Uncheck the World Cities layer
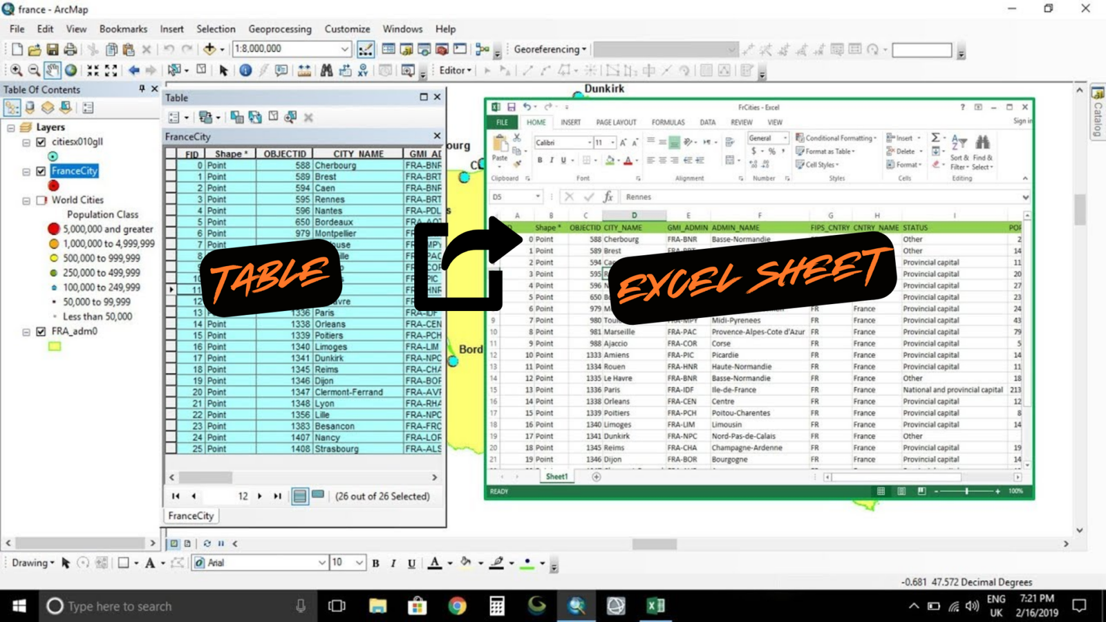 pyautogui.click(x=42, y=200)
